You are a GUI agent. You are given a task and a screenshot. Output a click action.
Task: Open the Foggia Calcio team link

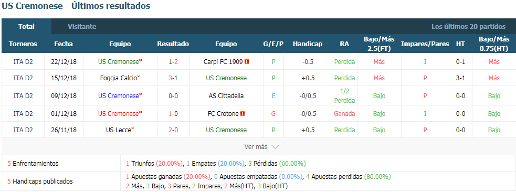tap(119, 78)
